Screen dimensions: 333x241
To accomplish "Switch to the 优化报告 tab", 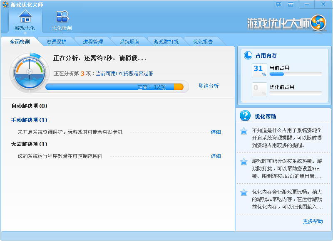I will [203, 42].
